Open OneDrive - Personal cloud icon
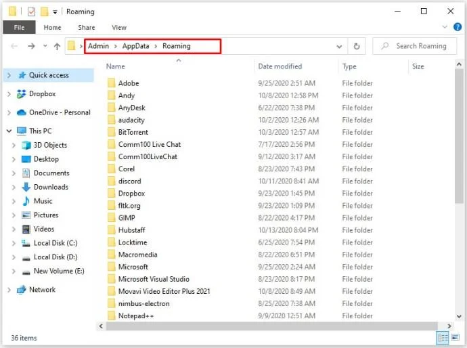467x348 pixels. [x=22, y=112]
